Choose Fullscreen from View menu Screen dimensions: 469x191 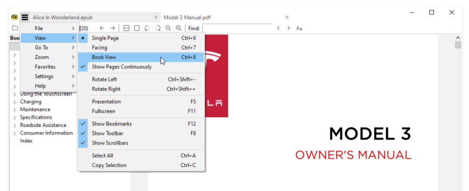141,111
